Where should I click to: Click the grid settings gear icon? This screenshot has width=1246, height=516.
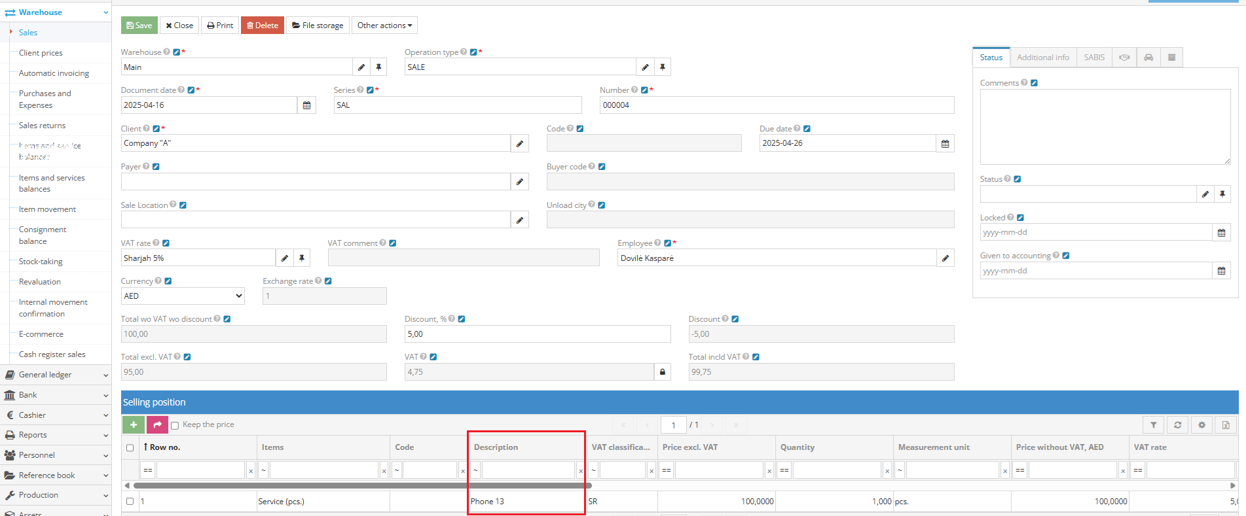click(x=1201, y=425)
